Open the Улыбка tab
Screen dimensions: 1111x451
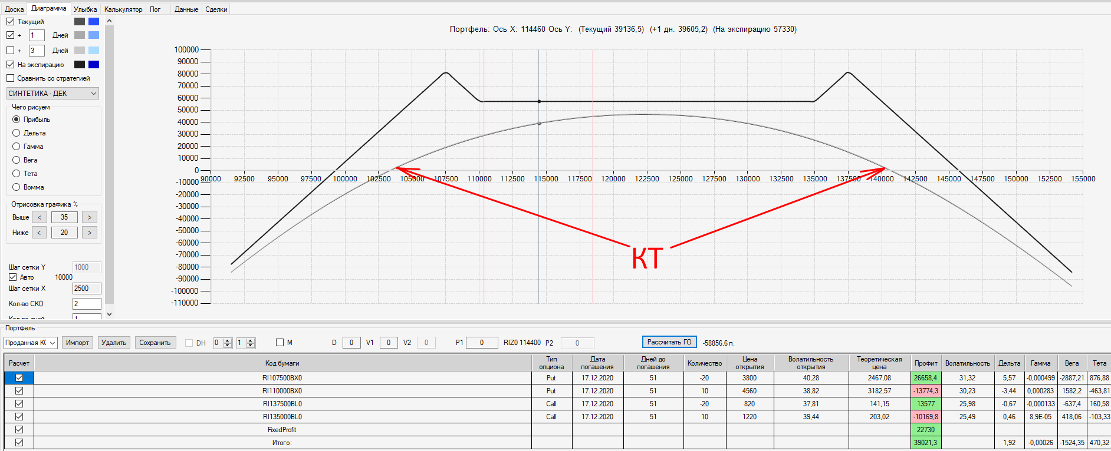point(86,9)
